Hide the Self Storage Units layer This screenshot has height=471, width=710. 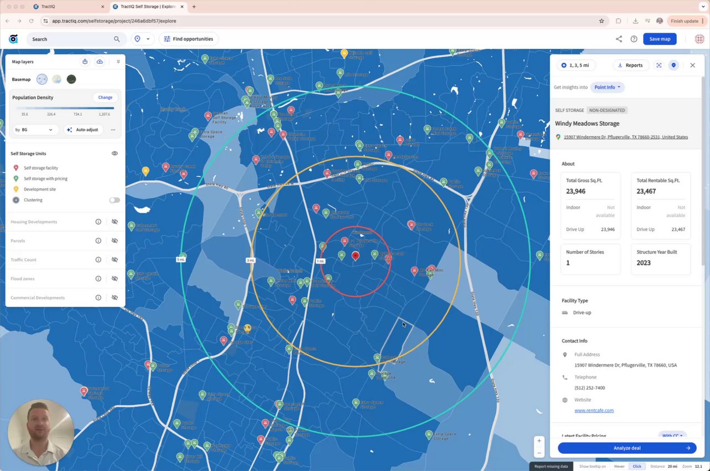click(x=115, y=153)
